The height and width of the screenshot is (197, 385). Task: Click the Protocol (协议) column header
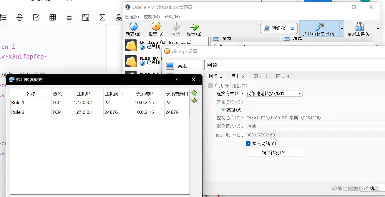57,94
